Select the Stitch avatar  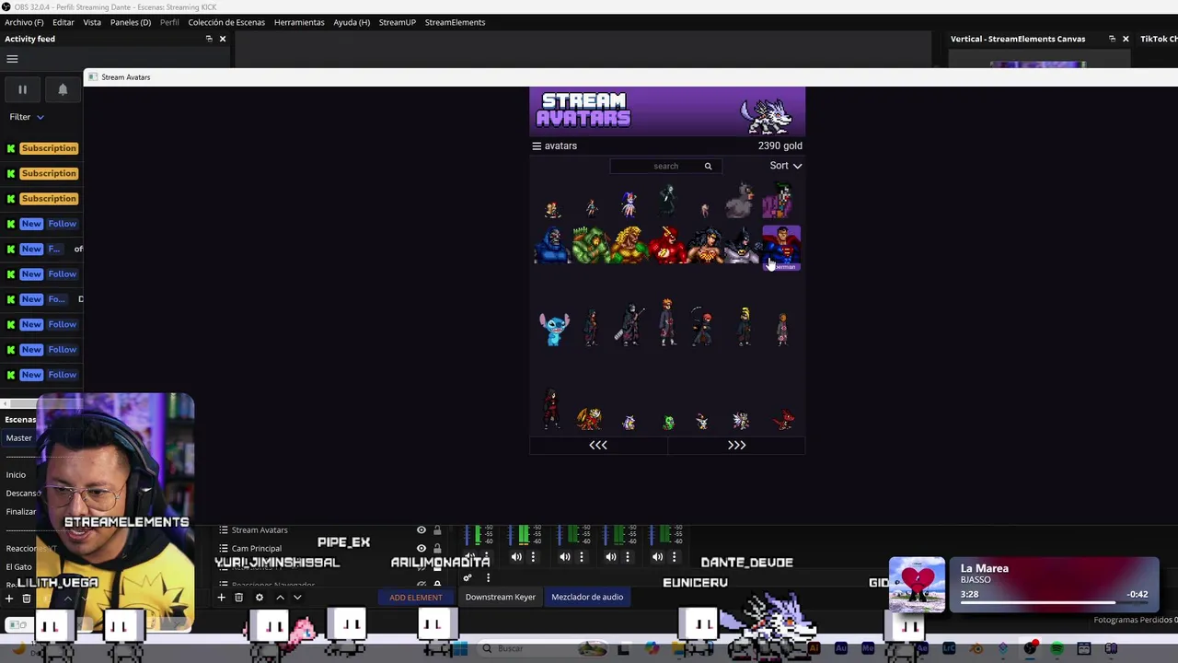(x=554, y=329)
